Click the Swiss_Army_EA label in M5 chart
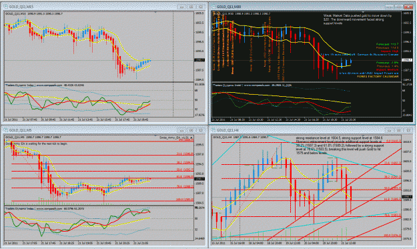 (174, 138)
